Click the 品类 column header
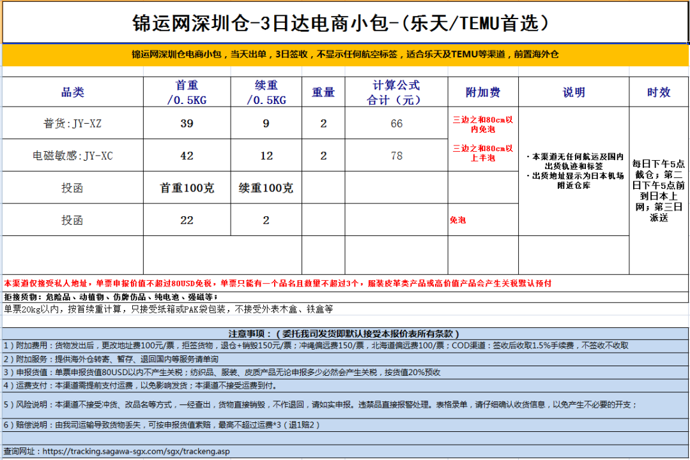 (72, 93)
